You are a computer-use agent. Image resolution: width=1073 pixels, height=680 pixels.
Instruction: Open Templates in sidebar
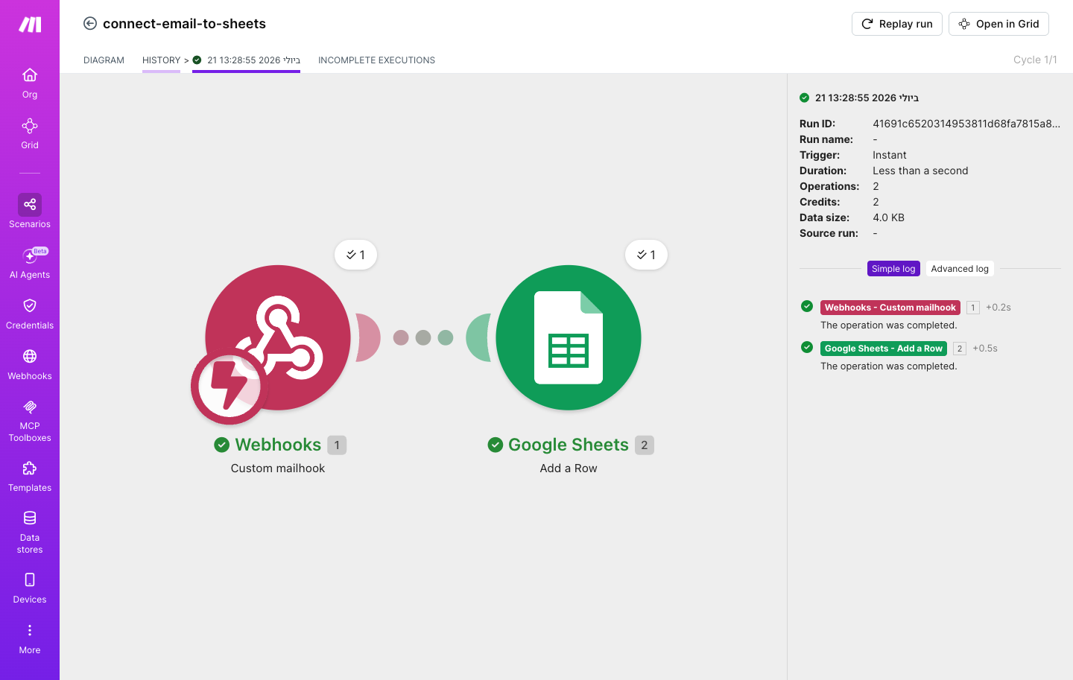[x=30, y=476]
